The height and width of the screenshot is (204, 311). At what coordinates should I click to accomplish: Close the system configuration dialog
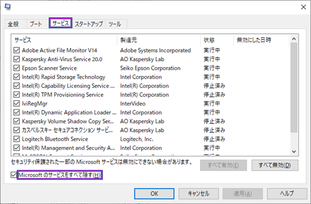click(303, 7)
